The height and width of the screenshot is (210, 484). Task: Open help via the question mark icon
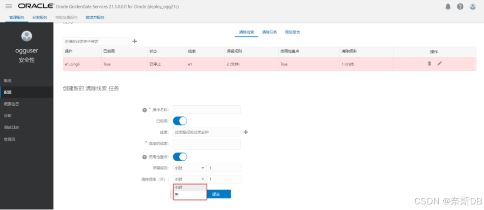tap(460, 6)
